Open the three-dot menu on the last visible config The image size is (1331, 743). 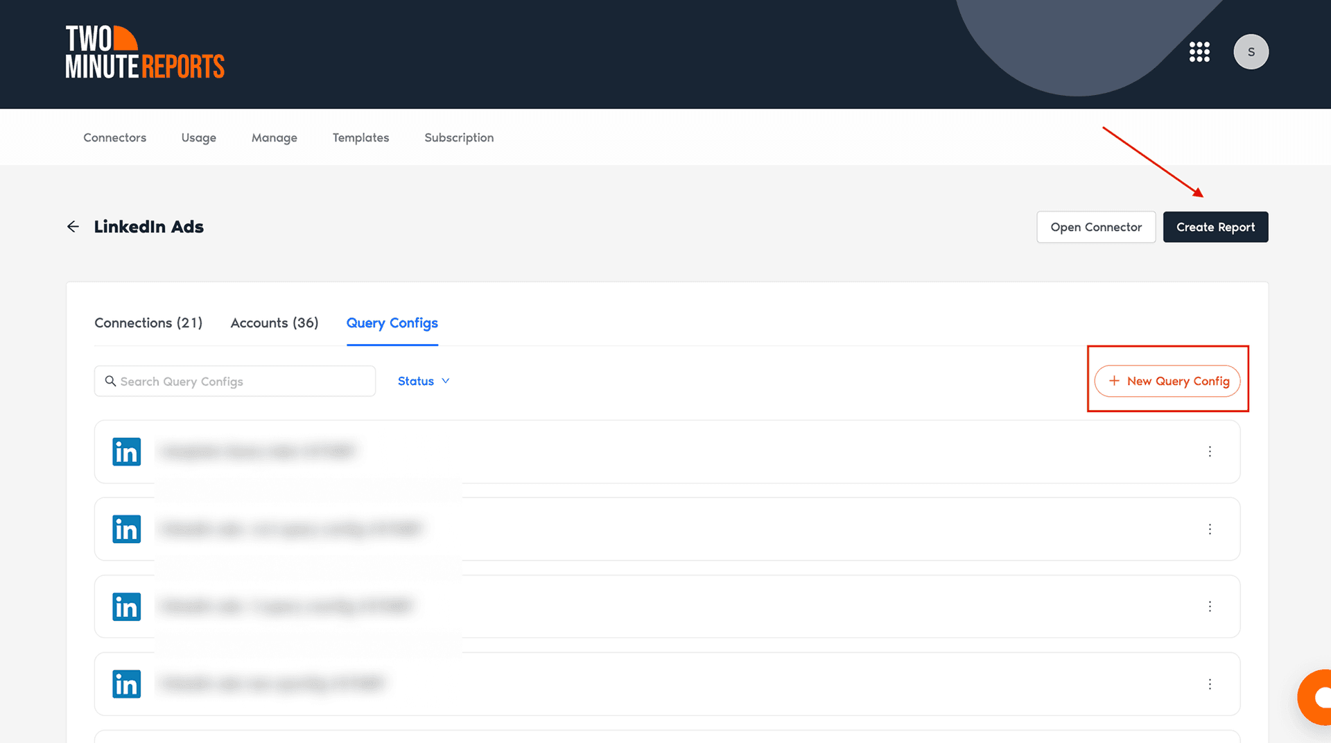tap(1210, 684)
